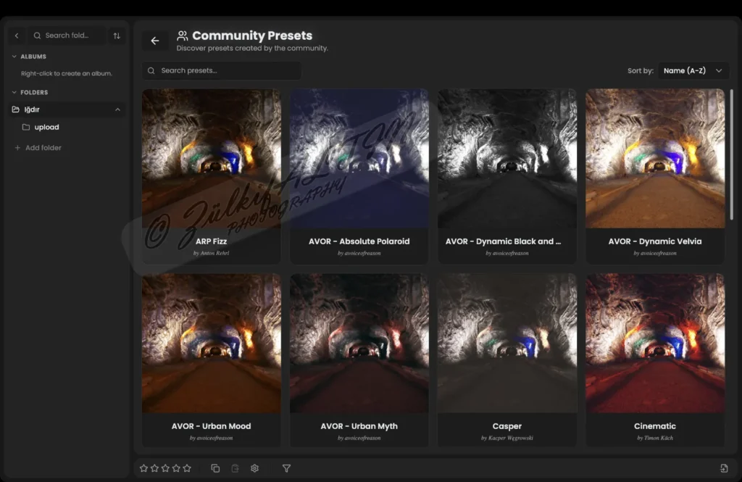The height and width of the screenshot is (482, 742).
Task: Go back using the arrow button
Action: coord(155,41)
